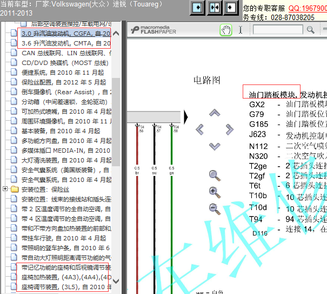
Task: Open 多功能方向盘 entry
Action: [66, 141]
